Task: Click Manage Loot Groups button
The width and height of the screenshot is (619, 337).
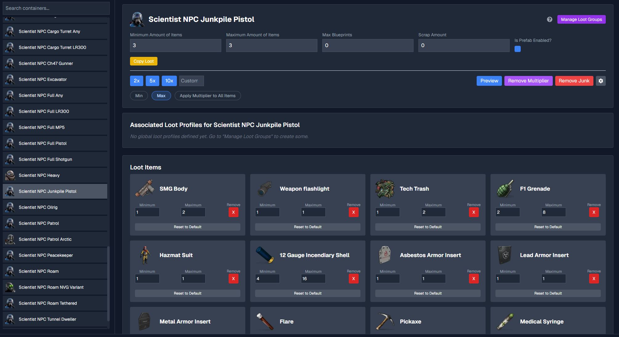Action: tap(581, 19)
